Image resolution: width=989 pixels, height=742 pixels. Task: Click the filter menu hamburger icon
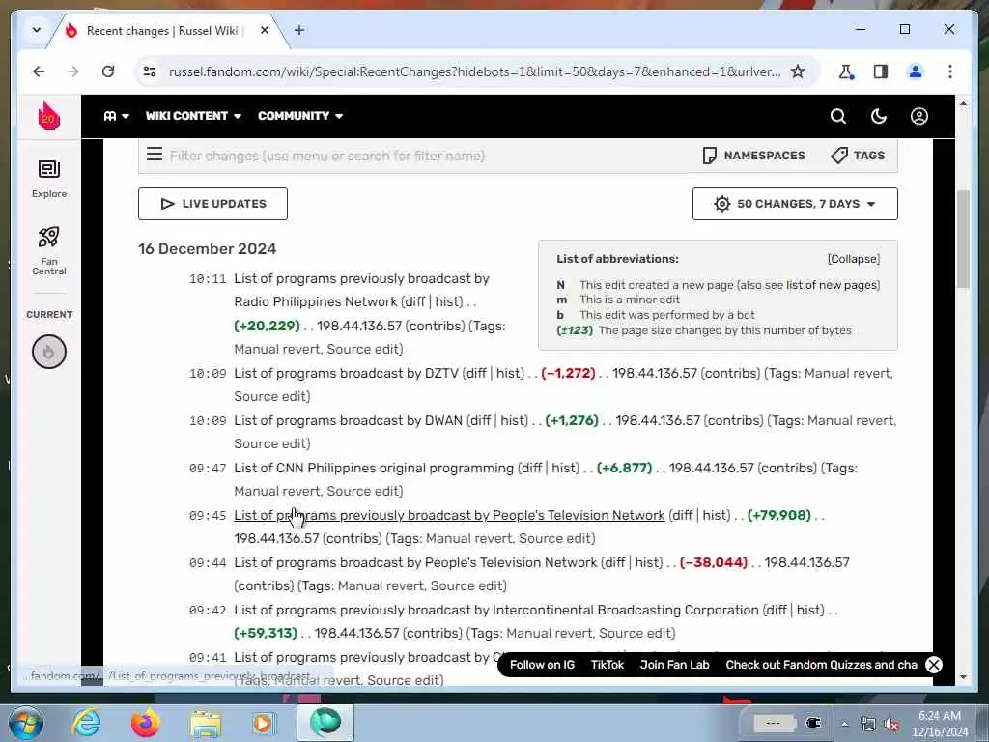[155, 155]
